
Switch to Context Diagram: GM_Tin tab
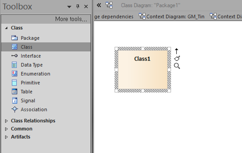172,17
